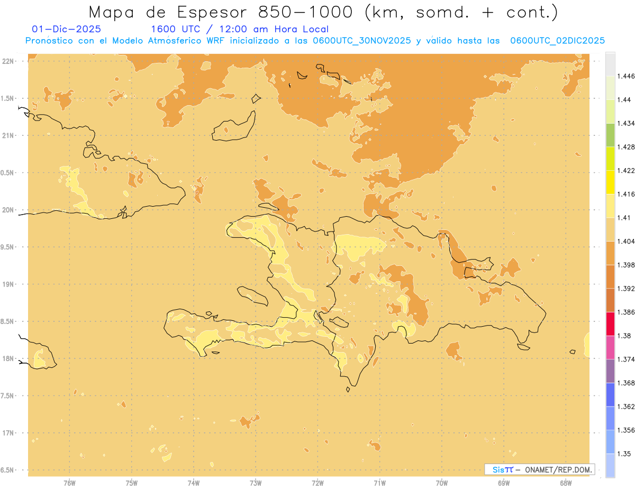Image resolution: width=635 pixels, height=490 pixels.
Task: Pick the pink swatch between 1.374 and 1.38
Action: point(610,347)
